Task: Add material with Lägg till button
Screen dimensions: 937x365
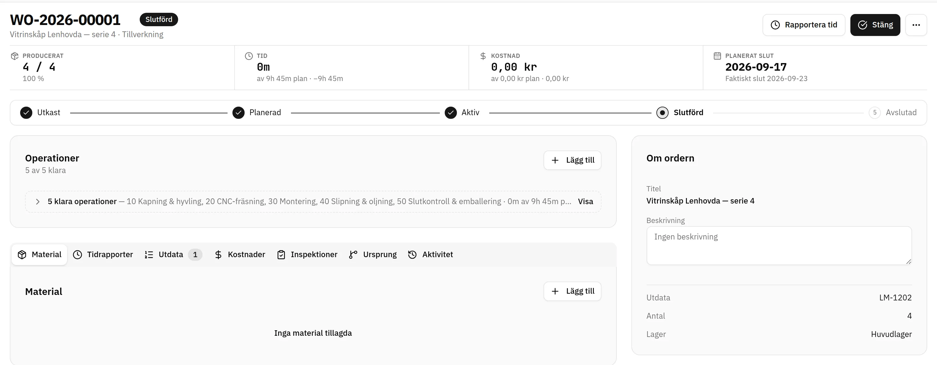Action: tap(573, 291)
